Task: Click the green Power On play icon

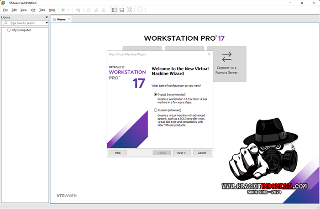Action: [63, 10]
